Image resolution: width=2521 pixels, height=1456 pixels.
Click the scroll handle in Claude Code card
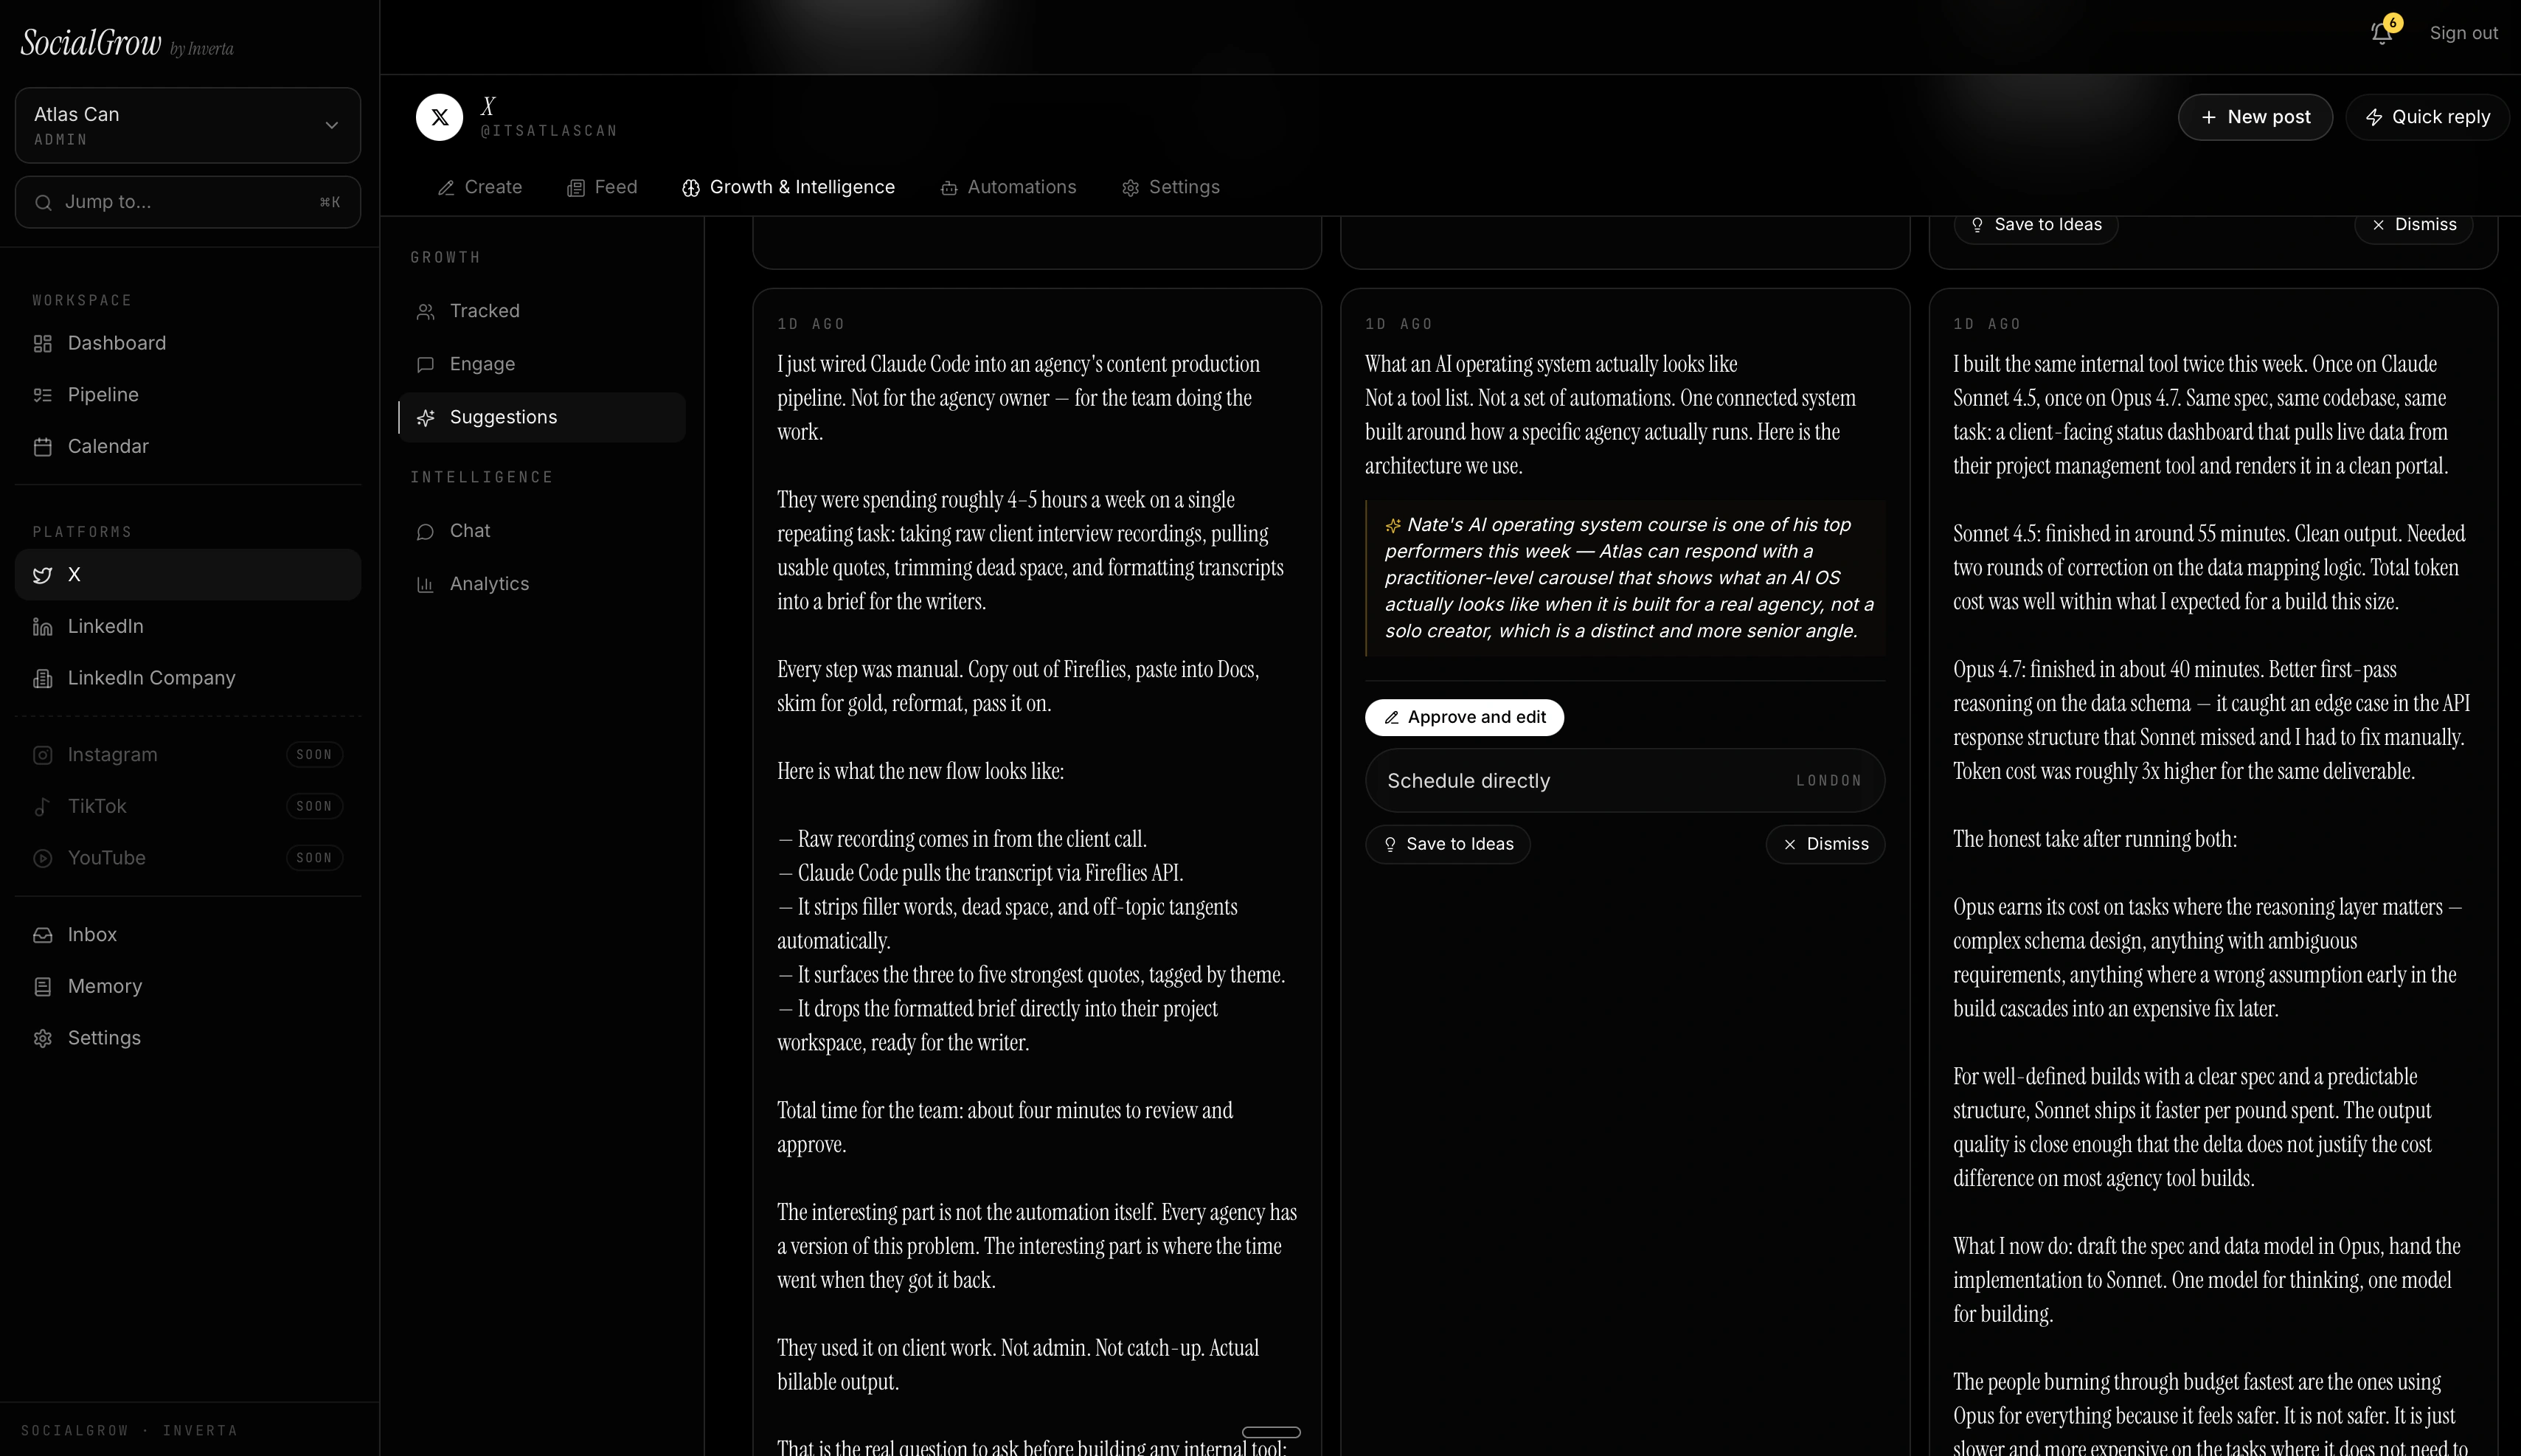[1271, 1432]
